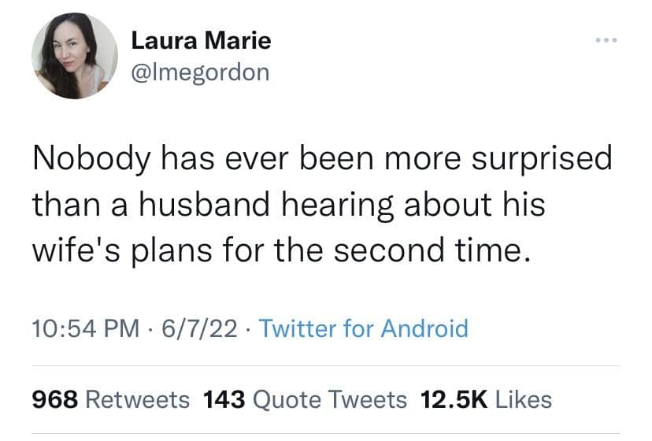
Task: View the list of Retweets
Action: [137, 399]
